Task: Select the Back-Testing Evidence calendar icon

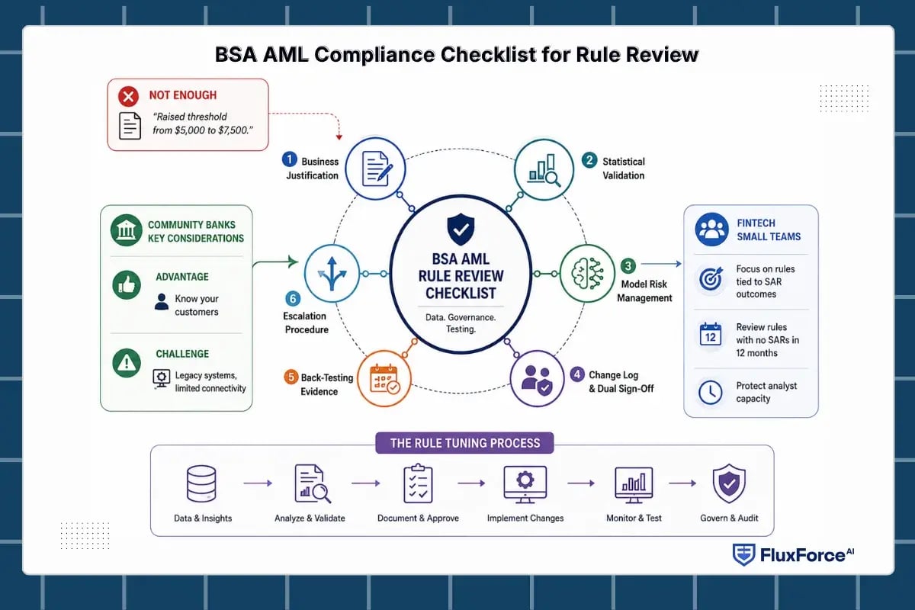Action: pyautogui.click(x=384, y=378)
